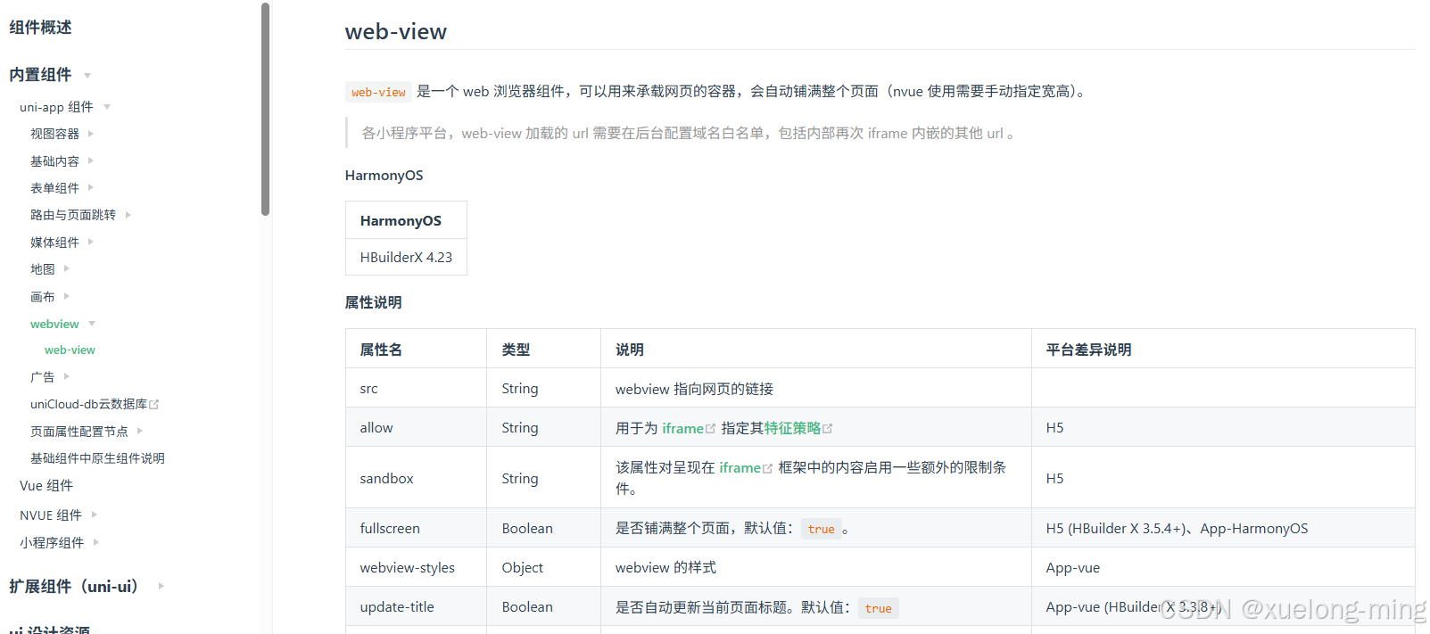Follow the iframe link in allow row
Image resolution: width=1430 pixels, height=634 pixels.
[682, 428]
